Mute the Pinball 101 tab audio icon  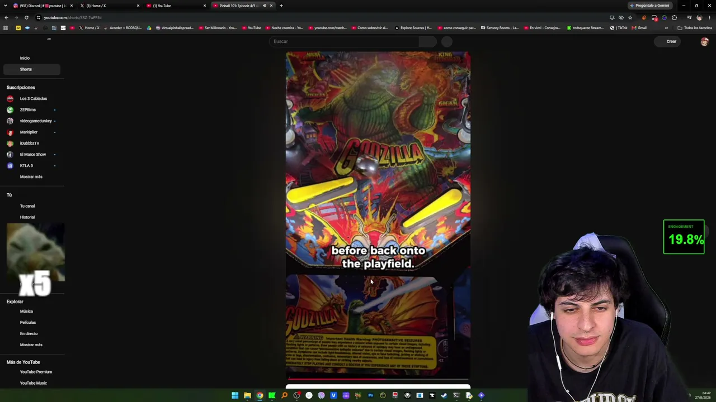pos(265,6)
